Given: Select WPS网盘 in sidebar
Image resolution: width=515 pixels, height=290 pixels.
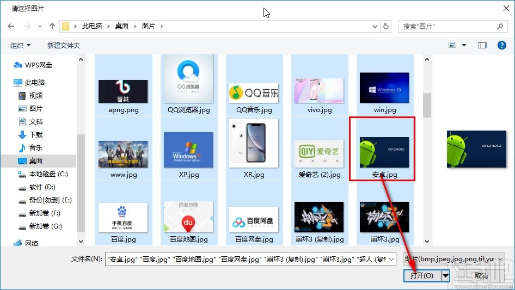Looking at the screenshot, I should [33, 65].
